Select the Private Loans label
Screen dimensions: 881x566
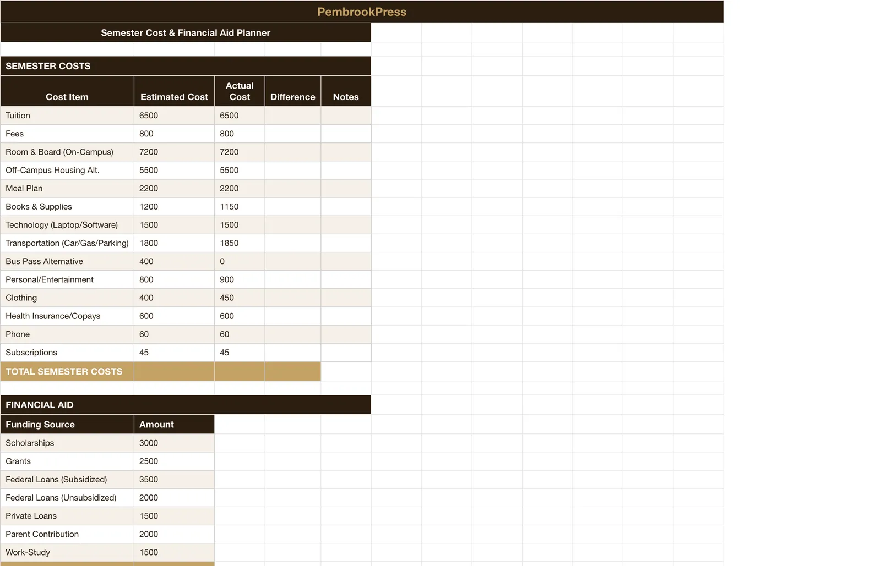(x=67, y=515)
